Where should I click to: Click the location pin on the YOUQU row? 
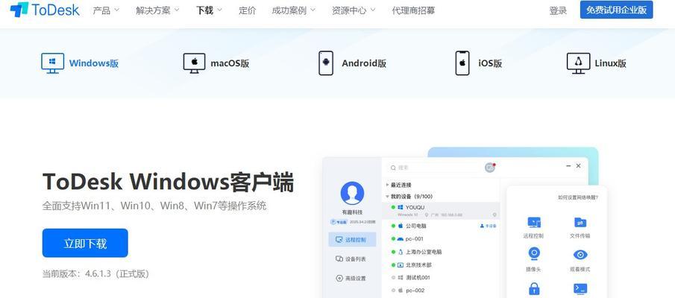(x=495, y=215)
